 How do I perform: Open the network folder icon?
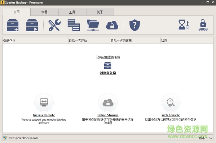pos(93,25)
